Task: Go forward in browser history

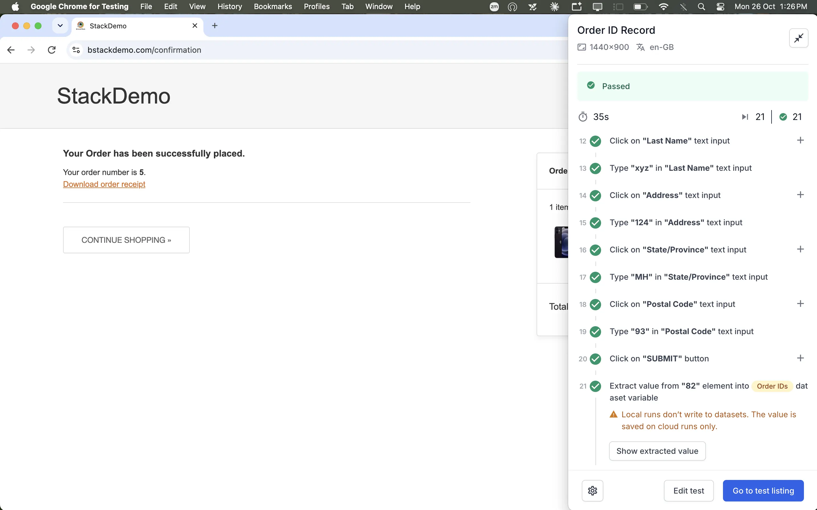Action: tap(31, 50)
